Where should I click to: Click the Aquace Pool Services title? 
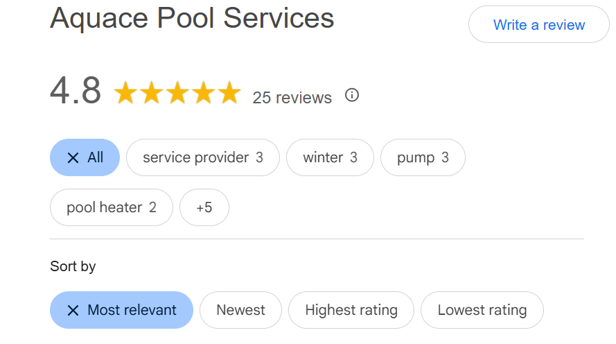pos(192,18)
